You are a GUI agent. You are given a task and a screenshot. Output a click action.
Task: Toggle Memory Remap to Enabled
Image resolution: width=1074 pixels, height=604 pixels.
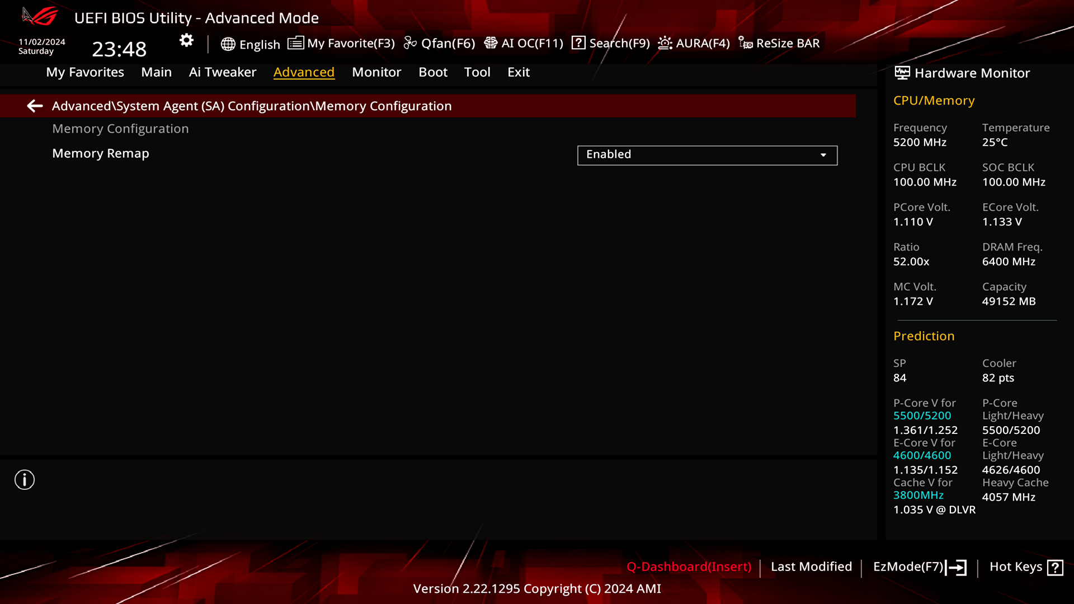coord(705,154)
